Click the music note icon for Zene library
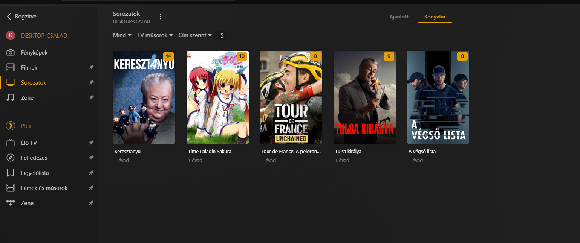The image size is (580, 243). click(11, 98)
